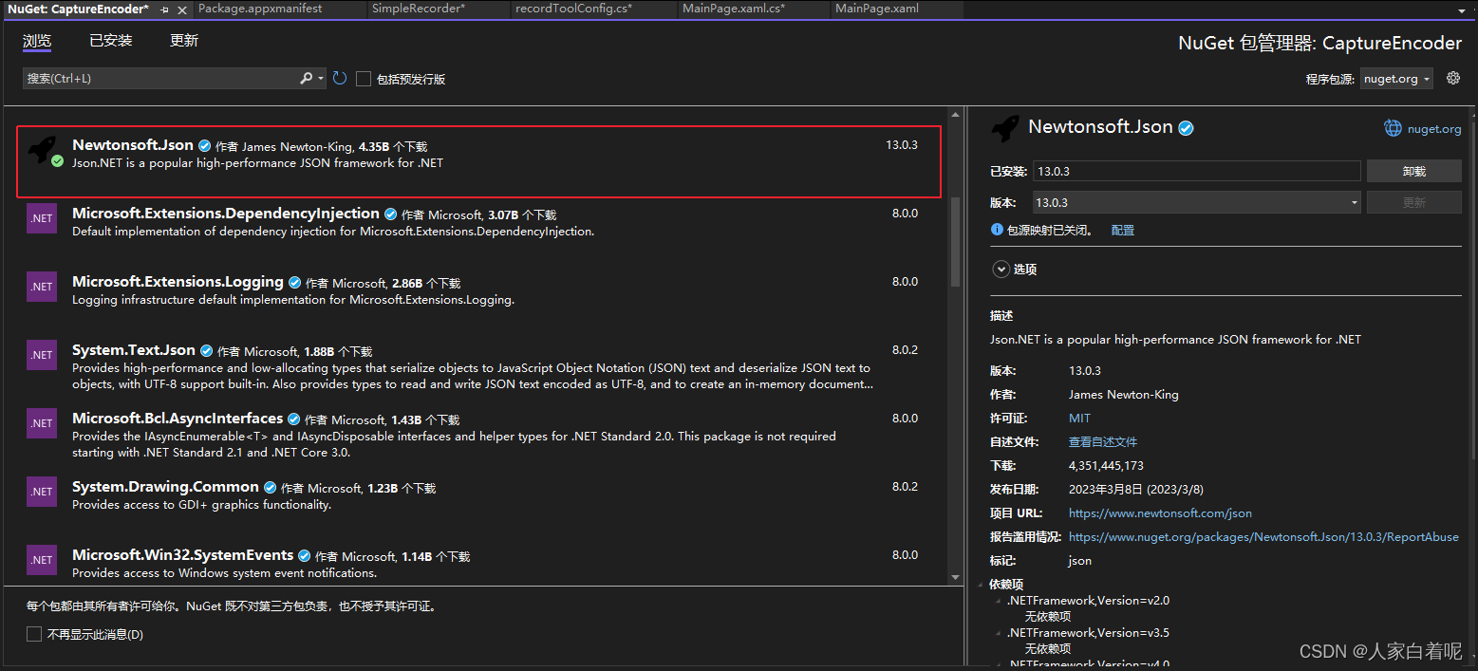Select the System.Text.Json package name
1478x671 pixels.
(134, 350)
